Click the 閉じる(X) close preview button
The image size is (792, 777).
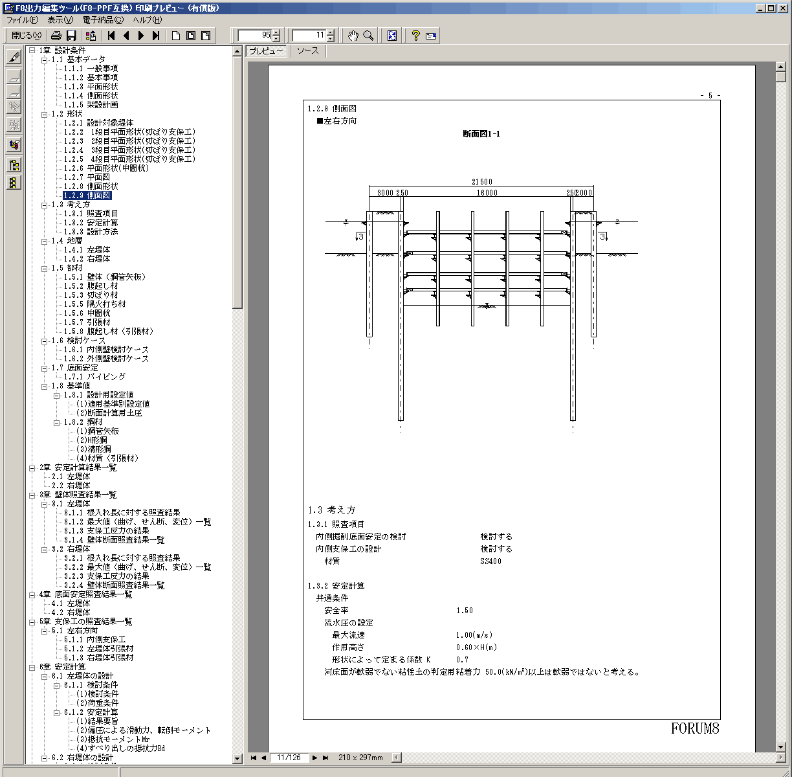[x=27, y=36]
